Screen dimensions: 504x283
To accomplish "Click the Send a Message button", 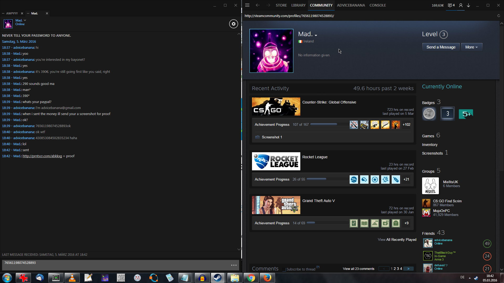I will pyautogui.click(x=441, y=47).
